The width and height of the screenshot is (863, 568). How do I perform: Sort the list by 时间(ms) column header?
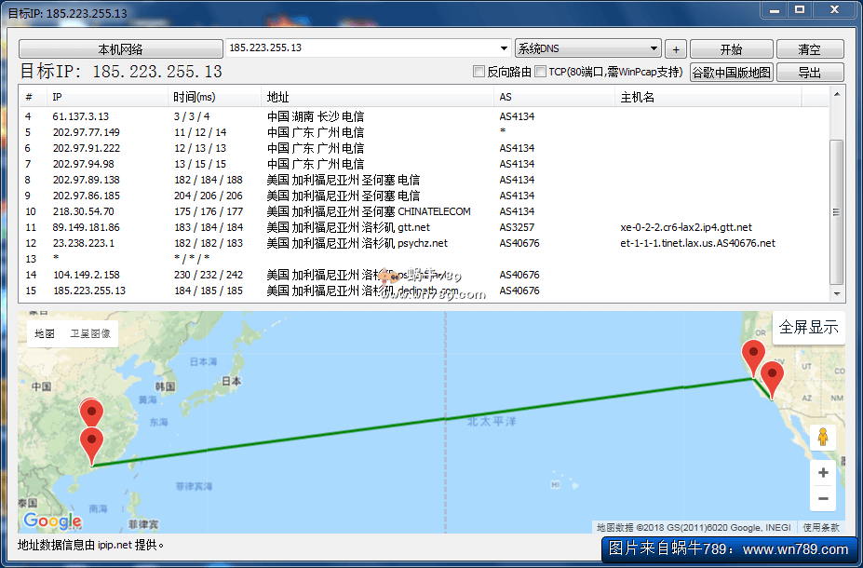(x=194, y=97)
